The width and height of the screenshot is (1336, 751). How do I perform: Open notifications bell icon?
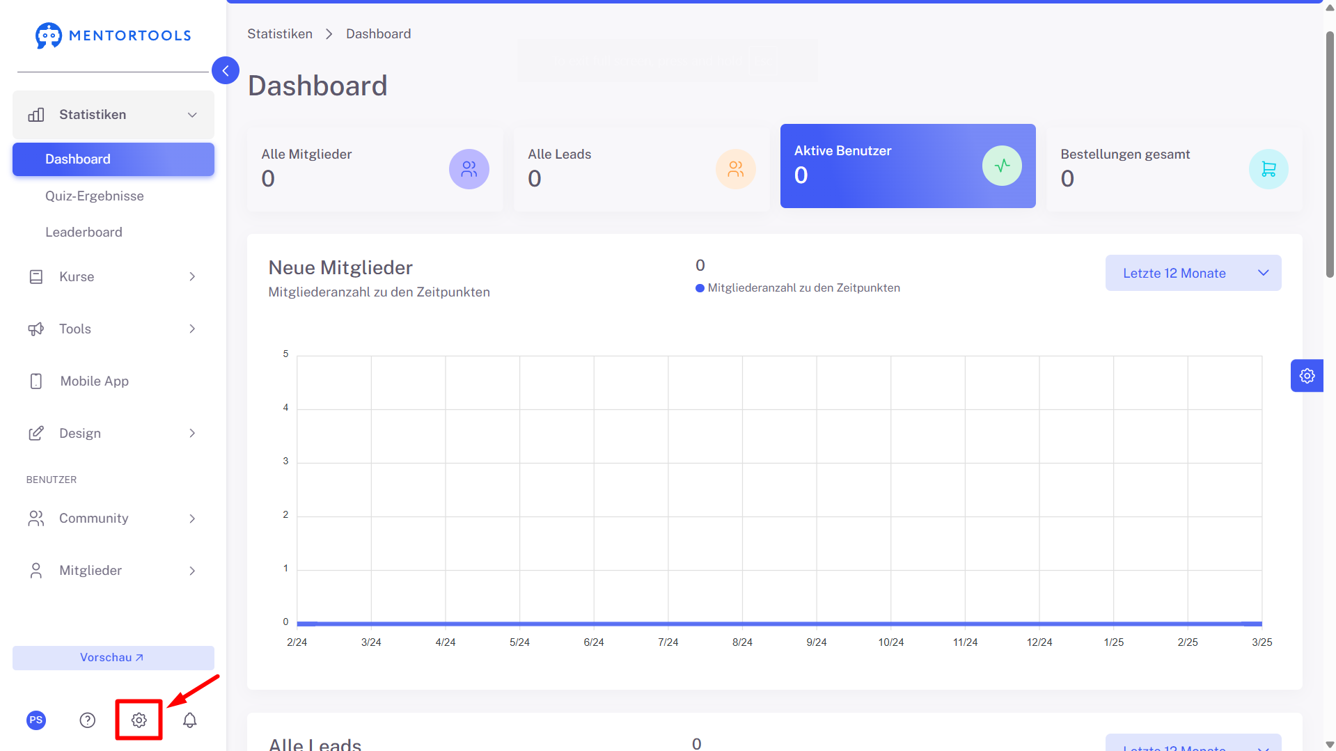click(x=190, y=720)
